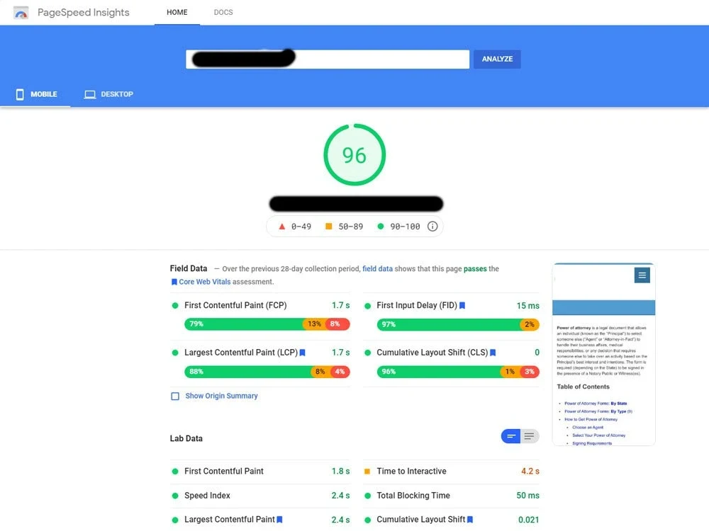Click the Speed Index label

click(x=207, y=496)
